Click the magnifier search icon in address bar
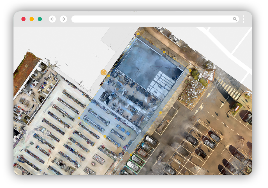The image size is (268, 188). [x=235, y=19]
